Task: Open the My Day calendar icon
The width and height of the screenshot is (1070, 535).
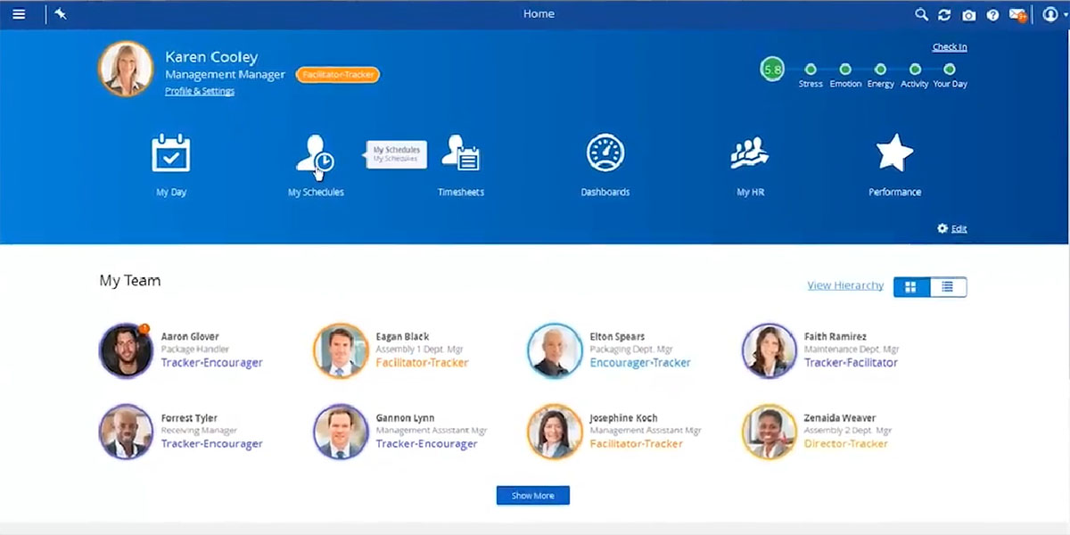Action: pos(171,153)
